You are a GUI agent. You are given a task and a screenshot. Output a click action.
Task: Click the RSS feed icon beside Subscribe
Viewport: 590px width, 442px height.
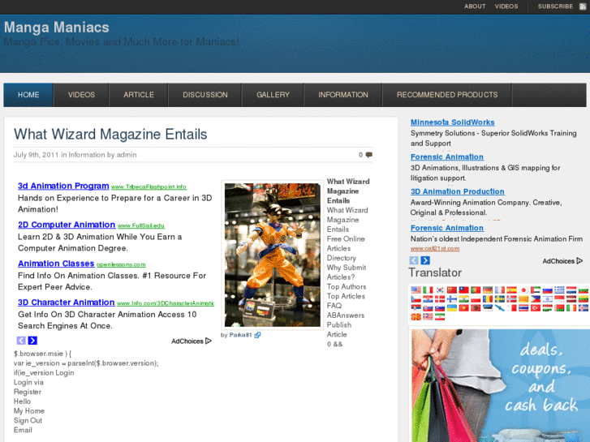(x=582, y=6)
